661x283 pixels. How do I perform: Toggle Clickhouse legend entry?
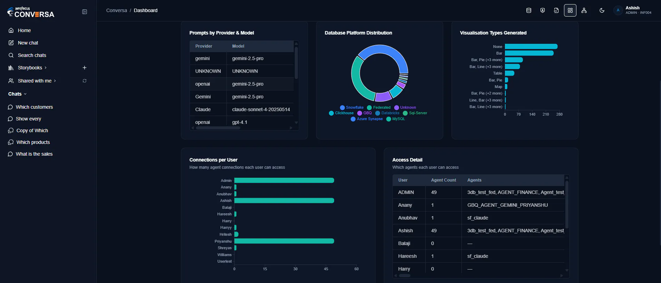click(341, 113)
